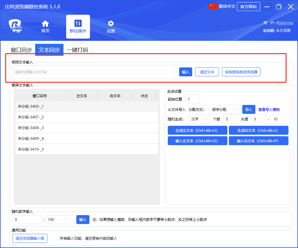
Task: Click the 起始位置 input field
Action: tap(192, 99)
